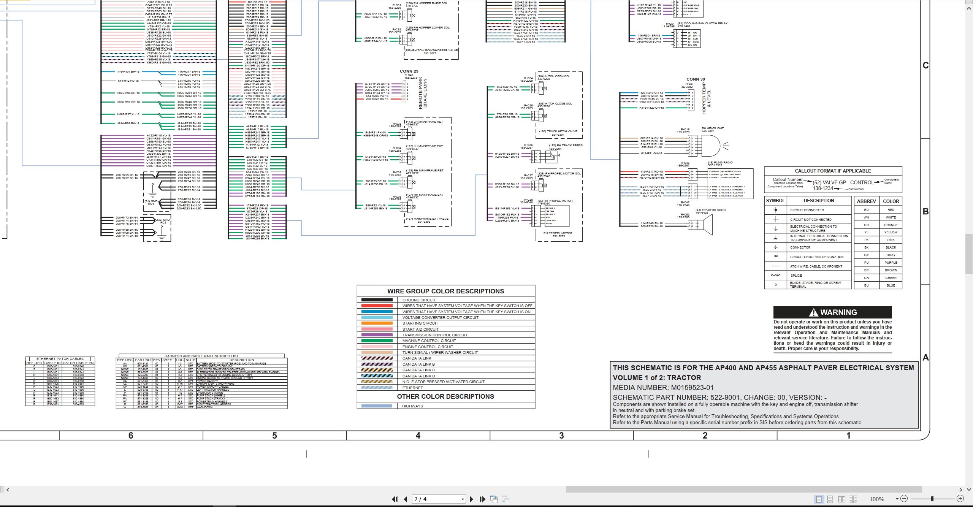Click the next view navigation icon
The image size is (973, 507).
click(506, 499)
